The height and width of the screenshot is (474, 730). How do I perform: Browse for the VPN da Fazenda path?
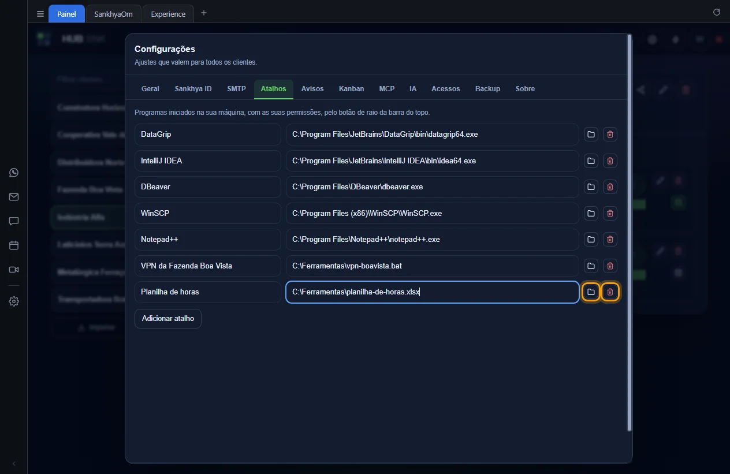click(591, 266)
